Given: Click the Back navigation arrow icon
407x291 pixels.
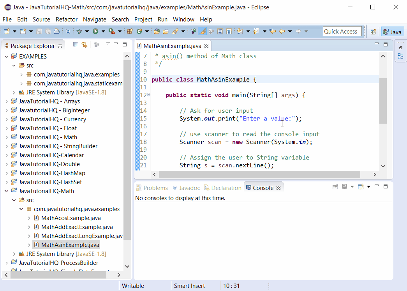Looking at the screenshot, I should 282,32.
